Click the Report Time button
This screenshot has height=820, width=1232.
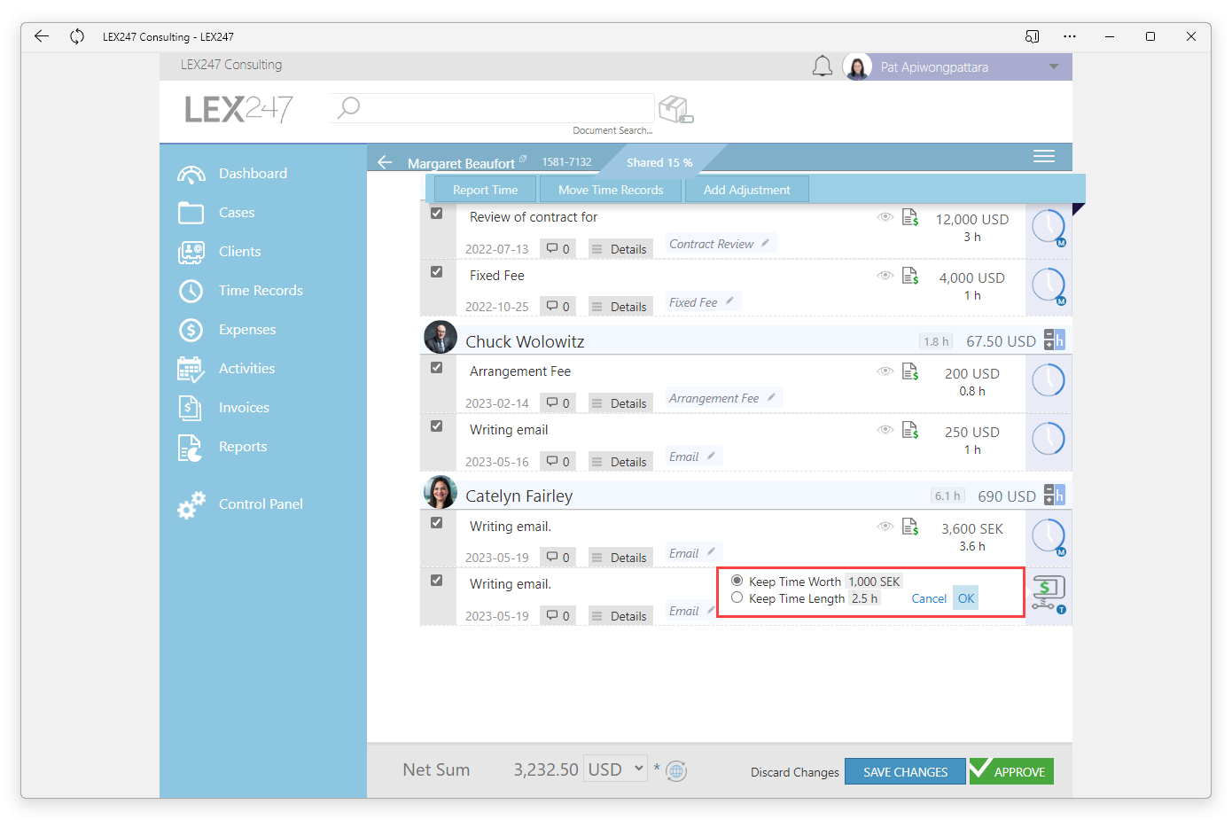tap(485, 190)
